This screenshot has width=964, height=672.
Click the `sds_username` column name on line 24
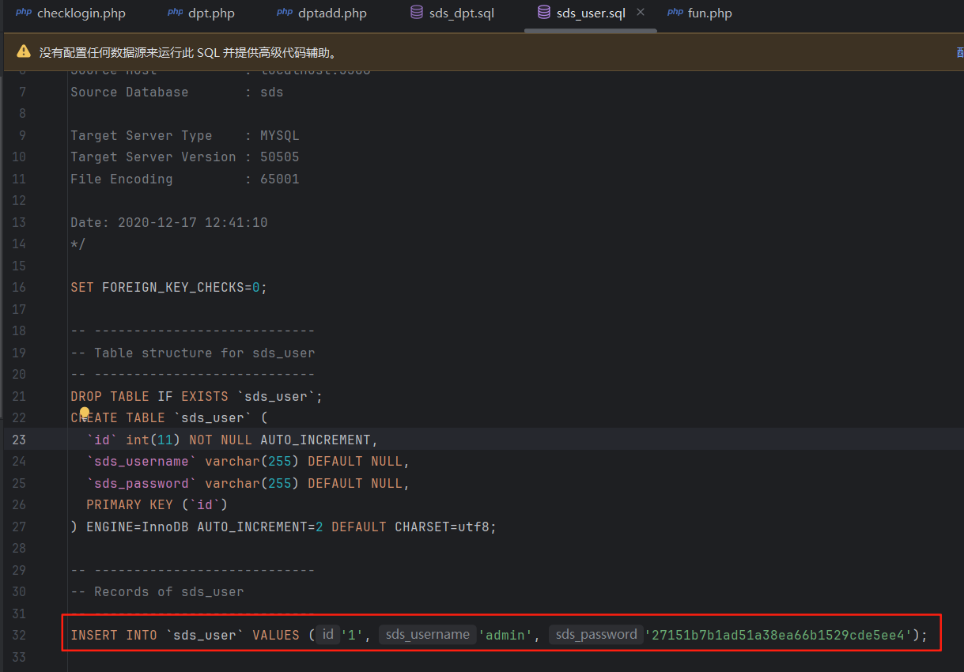coord(142,461)
